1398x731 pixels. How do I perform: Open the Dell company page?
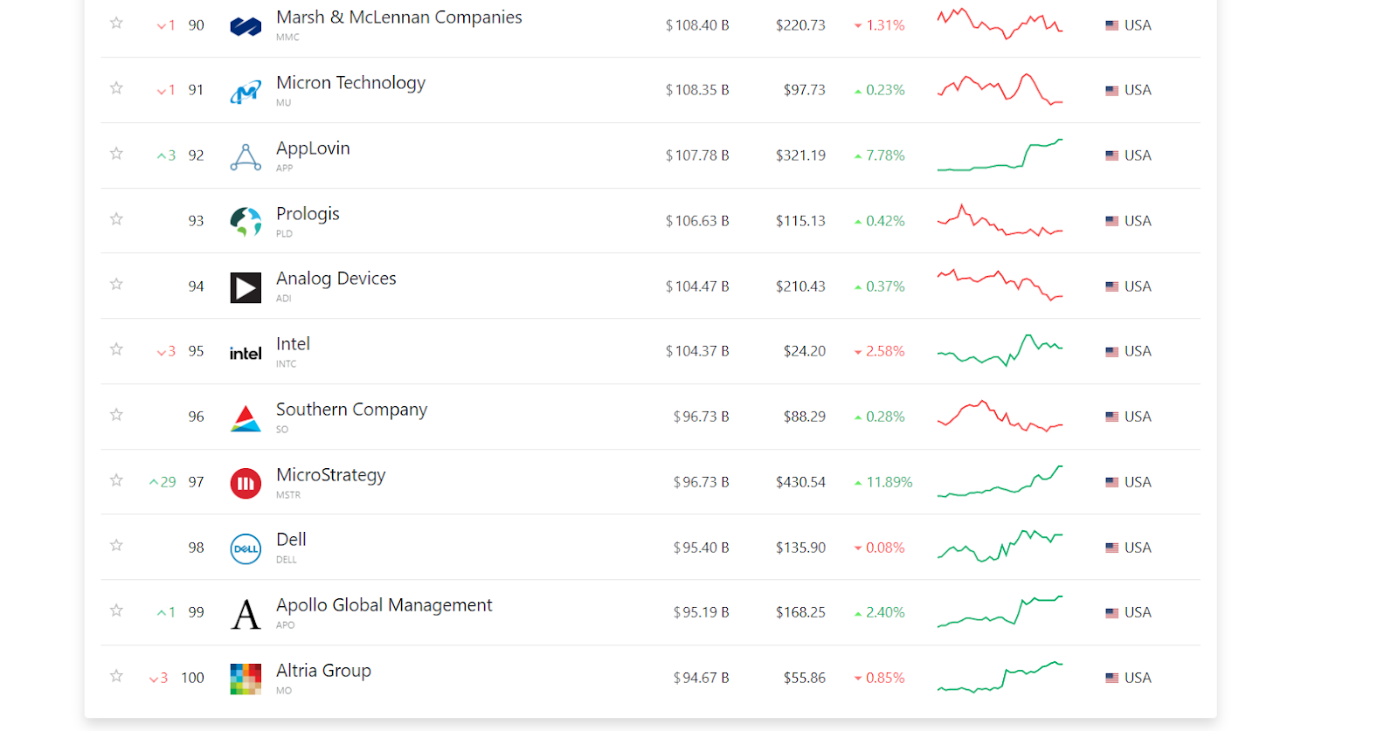tap(291, 540)
